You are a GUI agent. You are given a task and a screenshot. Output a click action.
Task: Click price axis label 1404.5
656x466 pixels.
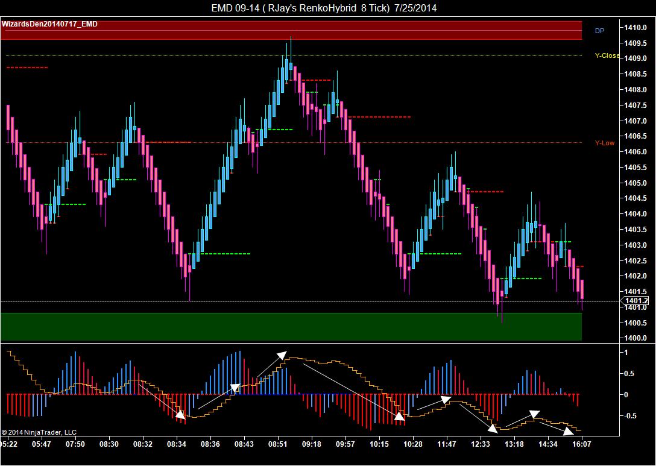click(x=635, y=198)
